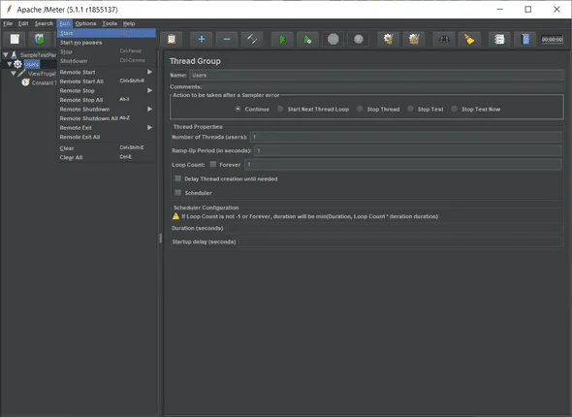572x417 pixels.
Task: Click the Clear (gear and broom) toolbar icon
Action: click(x=388, y=39)
